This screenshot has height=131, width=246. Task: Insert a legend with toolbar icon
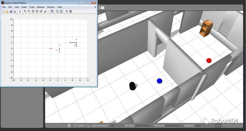[x=61, y=11]
